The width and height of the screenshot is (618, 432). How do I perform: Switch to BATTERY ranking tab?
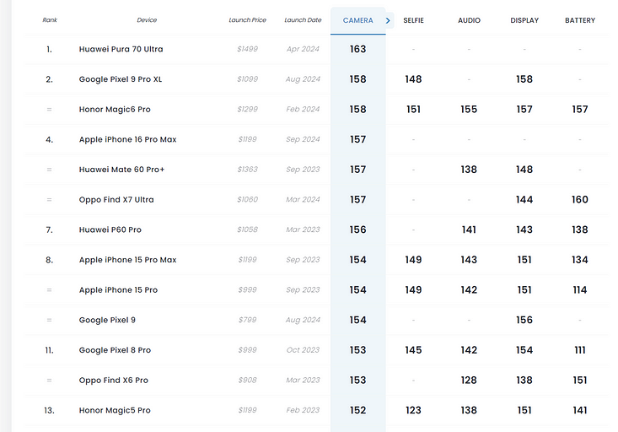[579, 20]
